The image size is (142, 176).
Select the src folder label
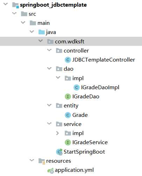point(32,14)
